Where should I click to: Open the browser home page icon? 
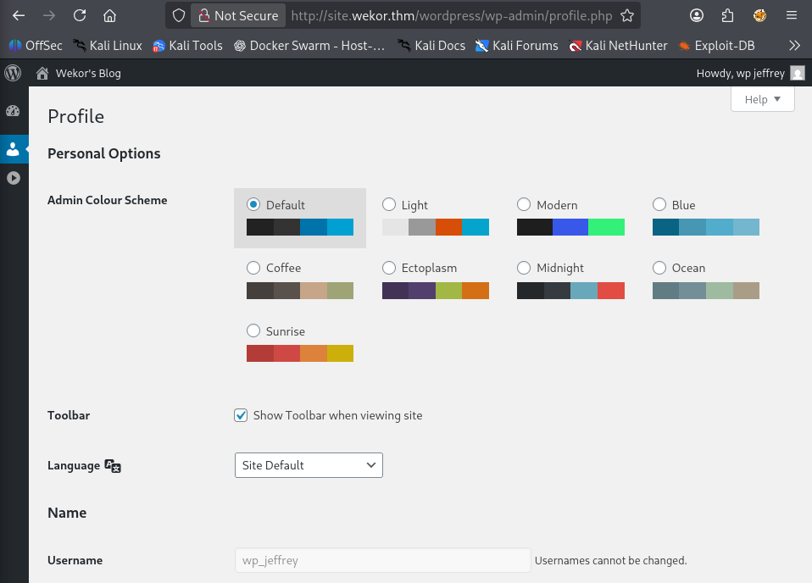(x=110, y=15)
